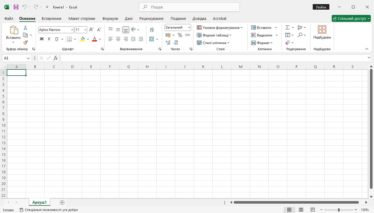Viewport: 374px width, 213px height.
Task: Click the Format Painter brush icon
Action: pyautogui.click(x=25, y=42)
